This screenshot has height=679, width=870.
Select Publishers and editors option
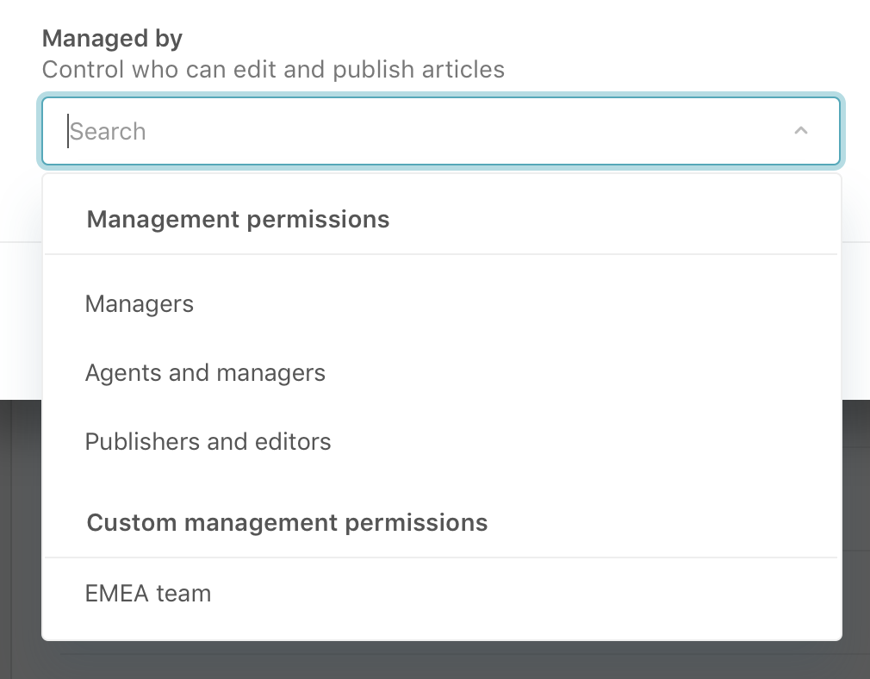(208, 442)
